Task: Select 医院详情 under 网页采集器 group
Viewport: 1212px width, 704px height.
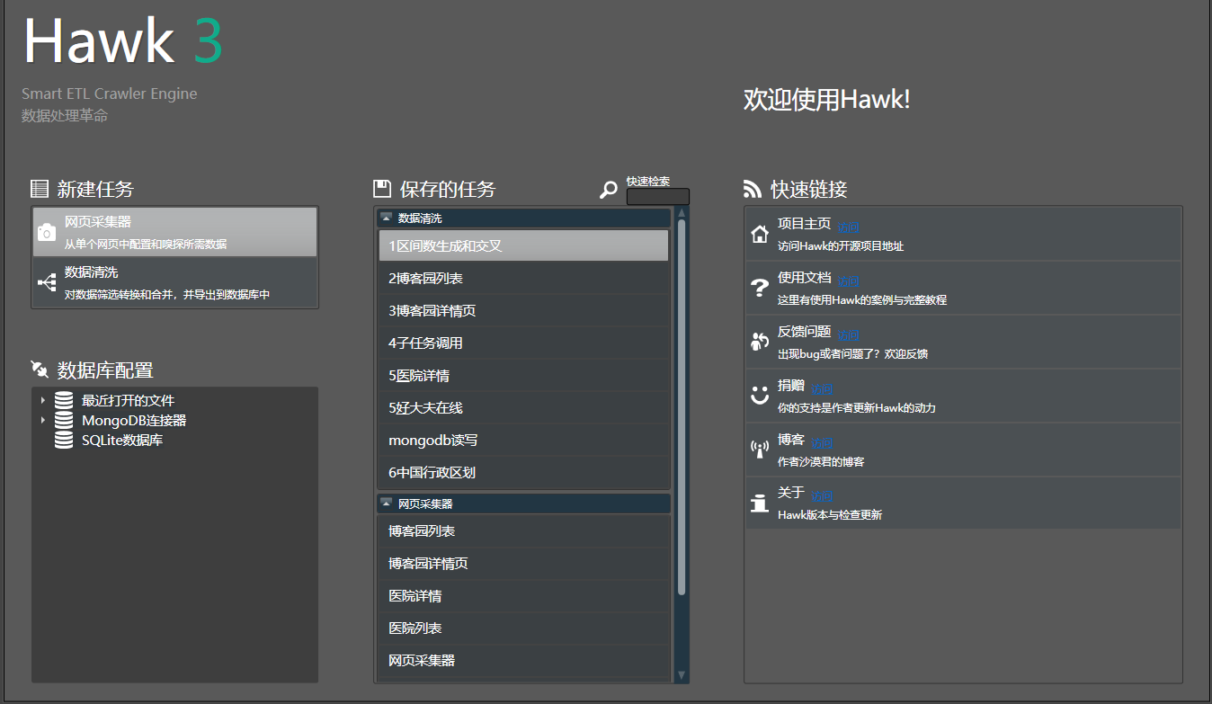Action: (x=523, y=596)
